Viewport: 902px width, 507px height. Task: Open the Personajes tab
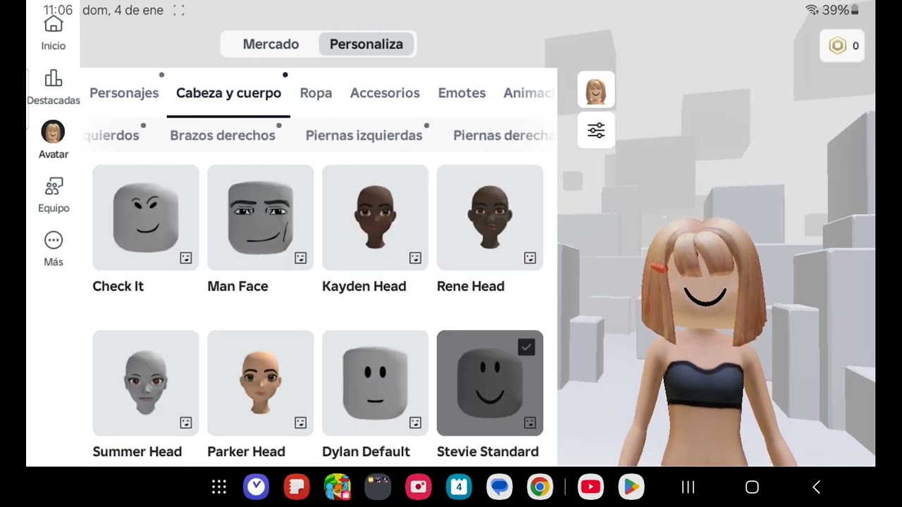click(x=124, y=93)
